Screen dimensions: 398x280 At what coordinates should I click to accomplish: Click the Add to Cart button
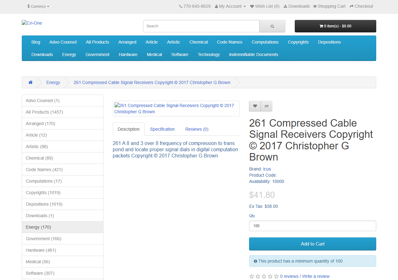[x=312, y=244]
